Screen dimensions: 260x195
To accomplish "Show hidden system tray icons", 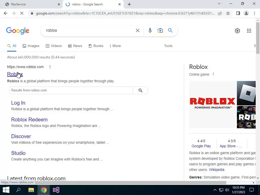I will [215, 190].
